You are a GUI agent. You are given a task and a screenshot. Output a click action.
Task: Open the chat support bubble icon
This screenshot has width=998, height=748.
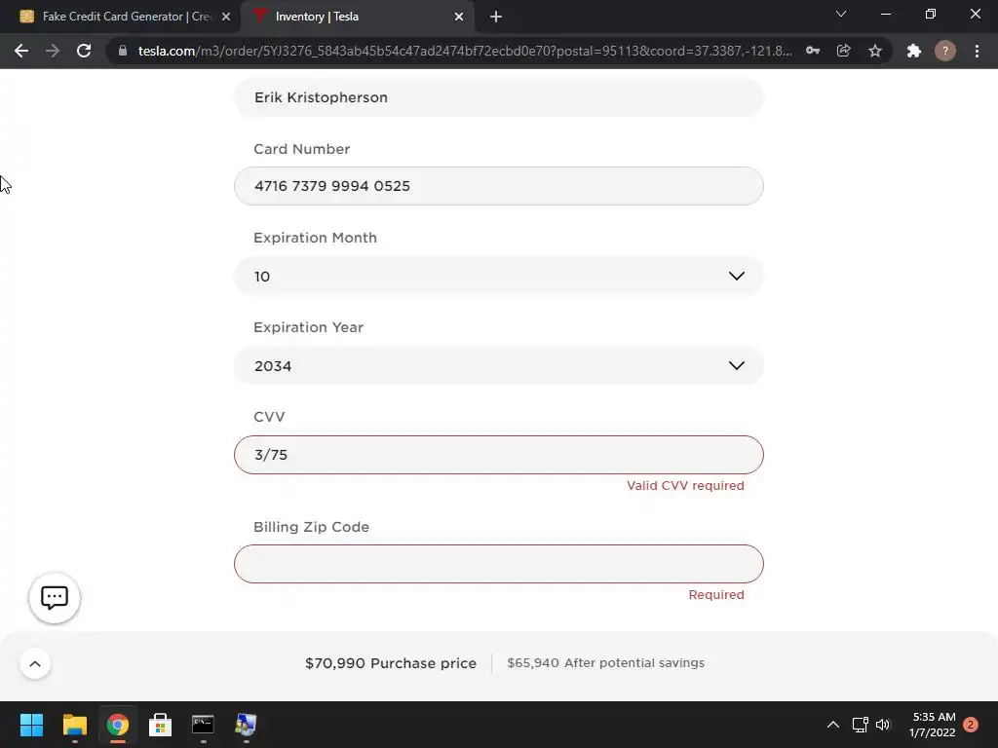click(x=55, y=598)
